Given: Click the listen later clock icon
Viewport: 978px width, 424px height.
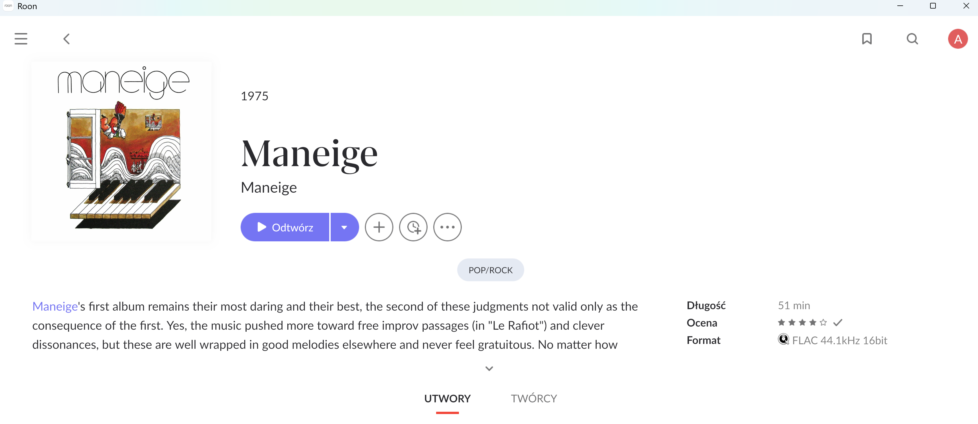Looking at the screenshot, I should (413, 227).
